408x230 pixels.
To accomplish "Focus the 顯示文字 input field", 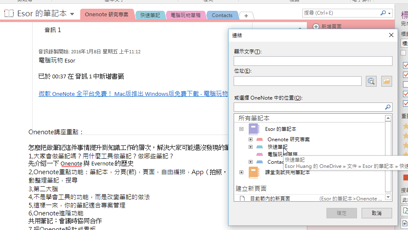I will tap(313, 61).
